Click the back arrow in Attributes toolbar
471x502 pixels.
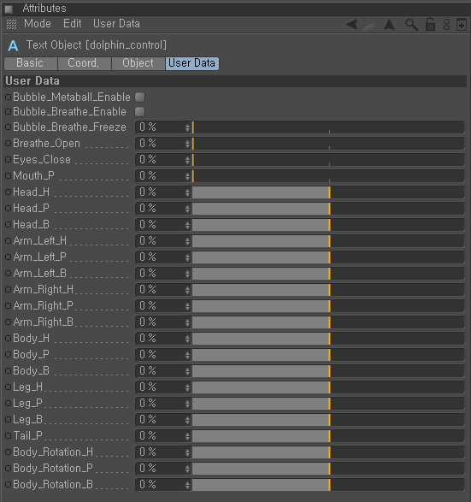(352, 24)
